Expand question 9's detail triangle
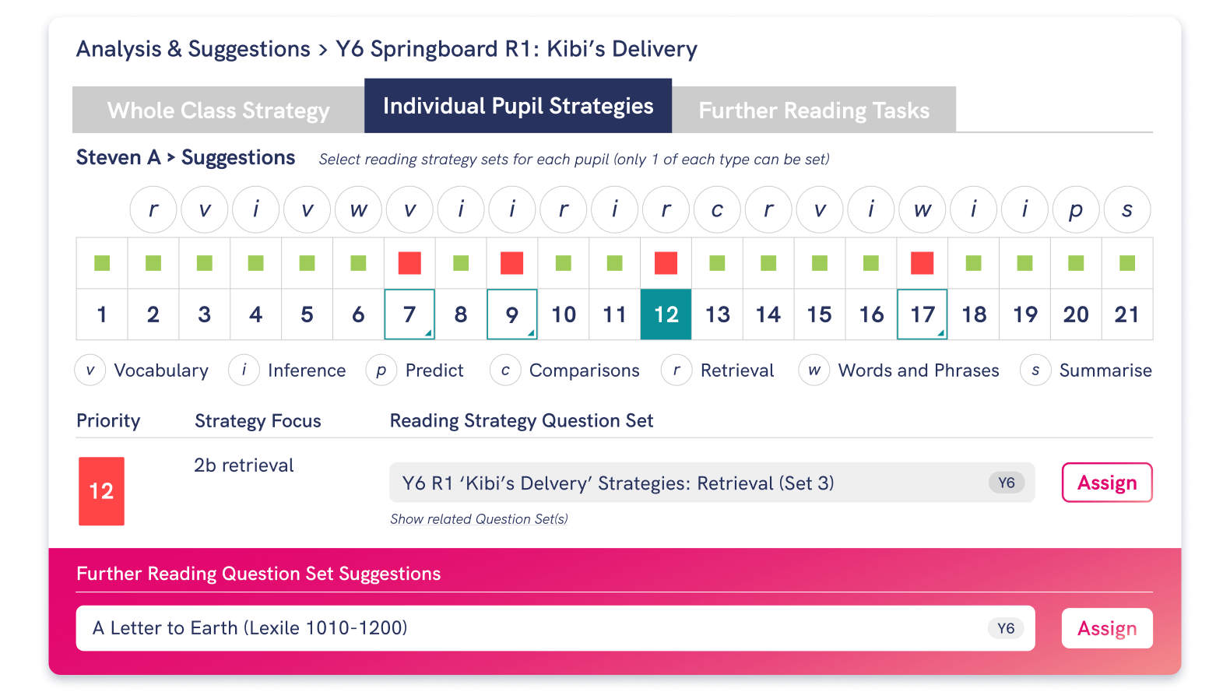 (532, 333)
